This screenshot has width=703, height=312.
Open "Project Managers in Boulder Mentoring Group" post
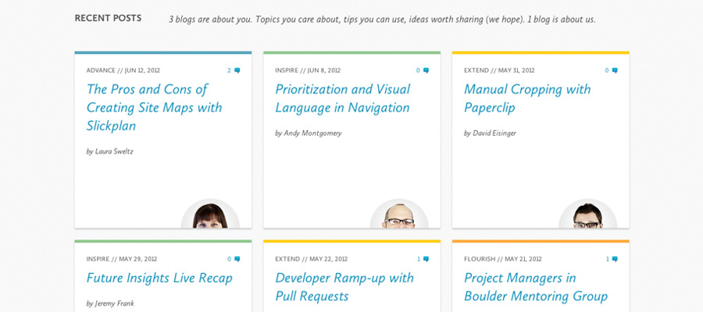coord(536,287)
